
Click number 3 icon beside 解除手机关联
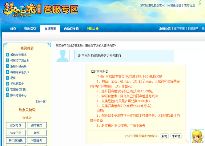[x=8, y=66]
